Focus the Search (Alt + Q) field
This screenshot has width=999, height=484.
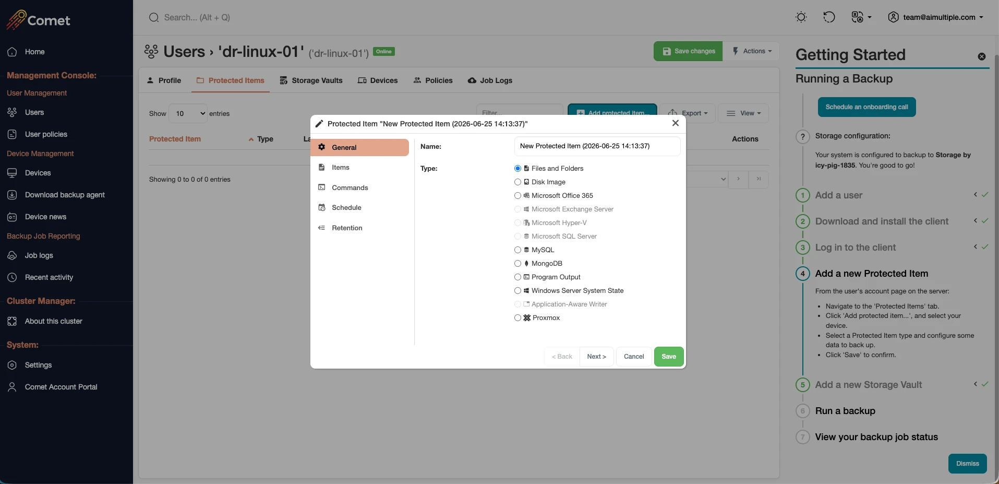(x=197, y=18)
